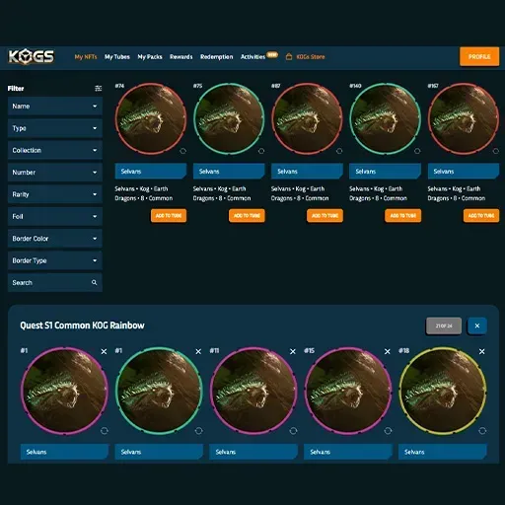Viewport: 505px width, 505px height.
Task: Select the red-bordered Selvans card #74
Action: [x=151, y=118]
